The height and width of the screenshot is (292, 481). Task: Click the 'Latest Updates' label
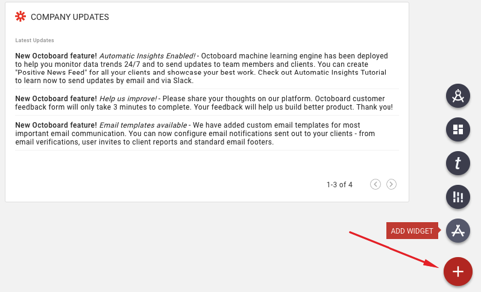pos(34,40)
